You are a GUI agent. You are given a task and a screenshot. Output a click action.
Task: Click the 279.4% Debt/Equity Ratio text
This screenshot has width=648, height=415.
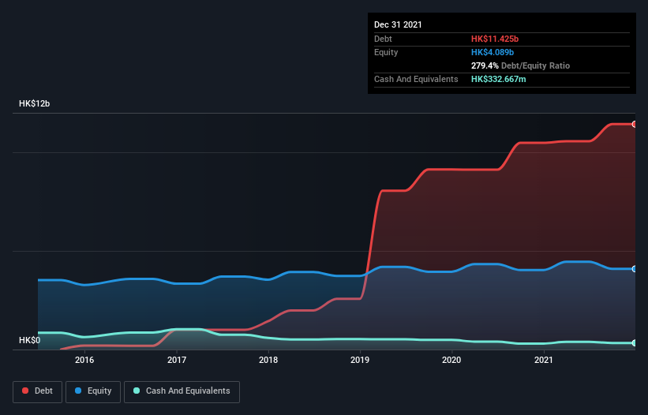pos(520,65)
